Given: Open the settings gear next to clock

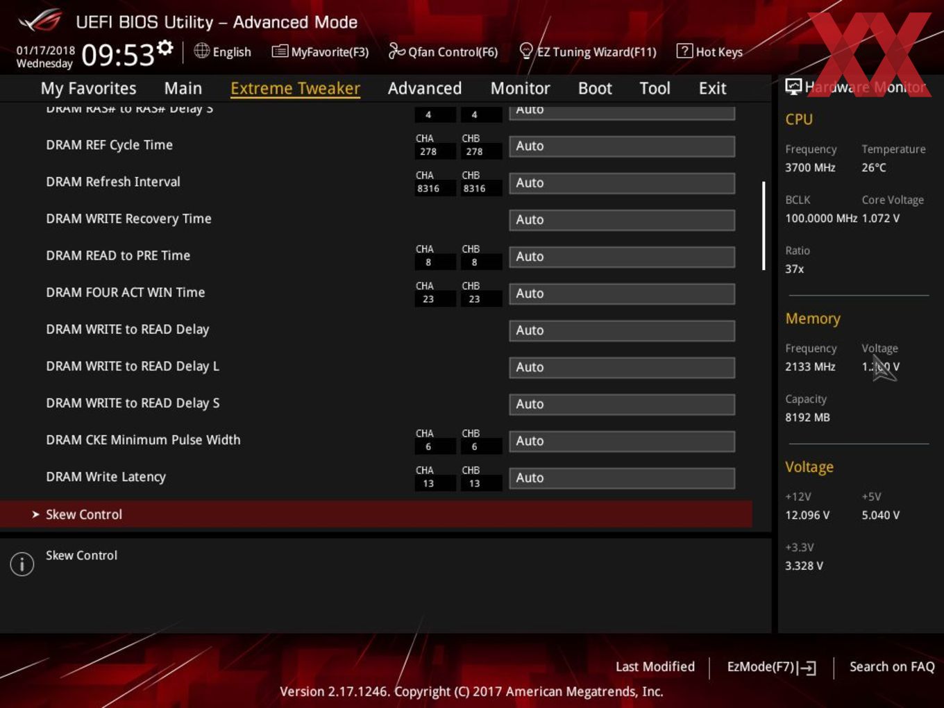Looking at the screenshot, I should 165,47.
